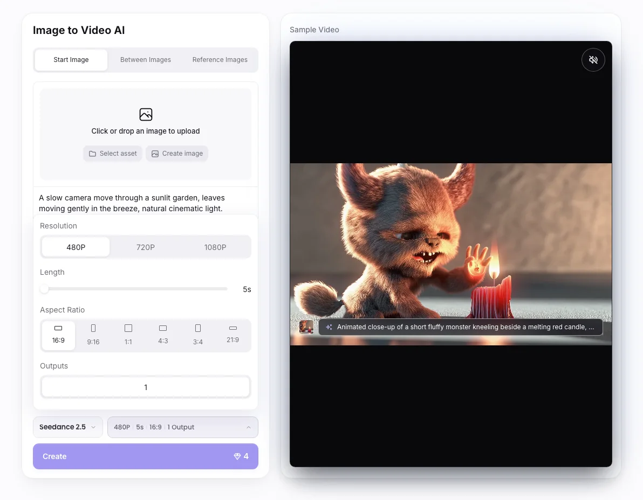Click the folder icon in Select asset
Viewport: 643px width, 500px height.
pos(92,154)
